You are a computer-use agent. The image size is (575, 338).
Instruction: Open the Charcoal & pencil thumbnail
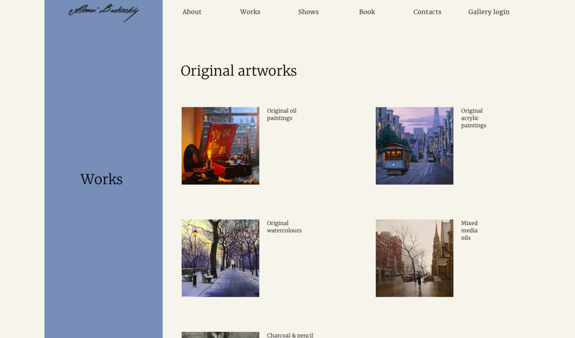220,335
